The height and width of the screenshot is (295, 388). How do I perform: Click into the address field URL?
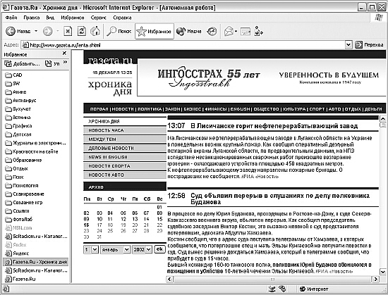183,45
